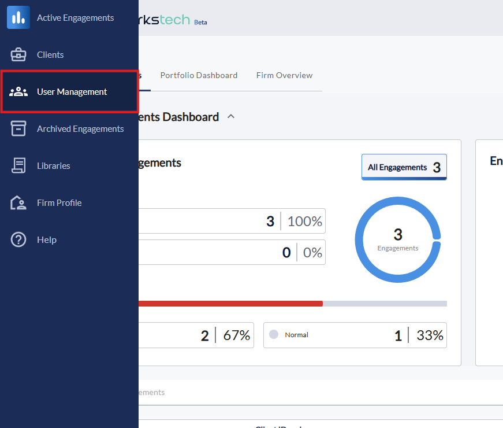Select the Normal 1 | 33% stat box
The width and height of the screenshot is (503, 428).
pyautogui.click(x=355, y=335)
